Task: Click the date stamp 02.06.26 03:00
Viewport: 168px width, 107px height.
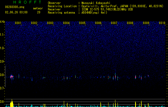Action: [16, 12]
